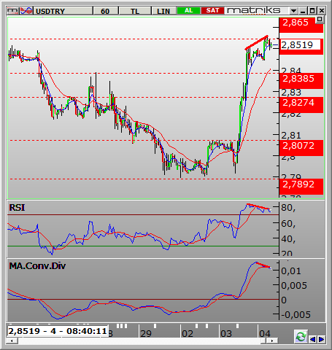Select the 2,8385 level label

[301, 81]
